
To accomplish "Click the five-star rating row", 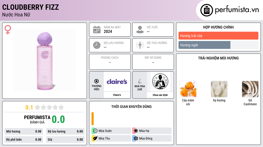I will coord(49,107).
